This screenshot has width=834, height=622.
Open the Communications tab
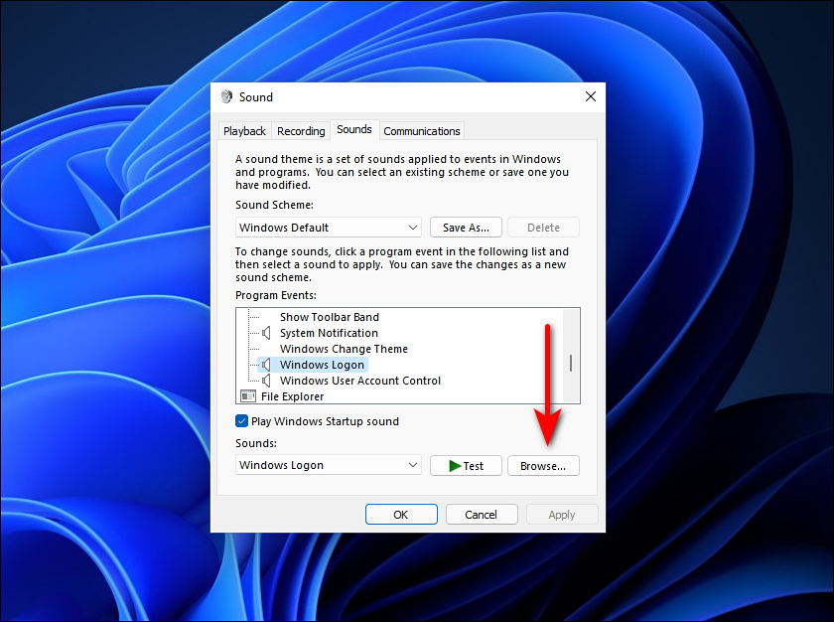coord(422,131)
